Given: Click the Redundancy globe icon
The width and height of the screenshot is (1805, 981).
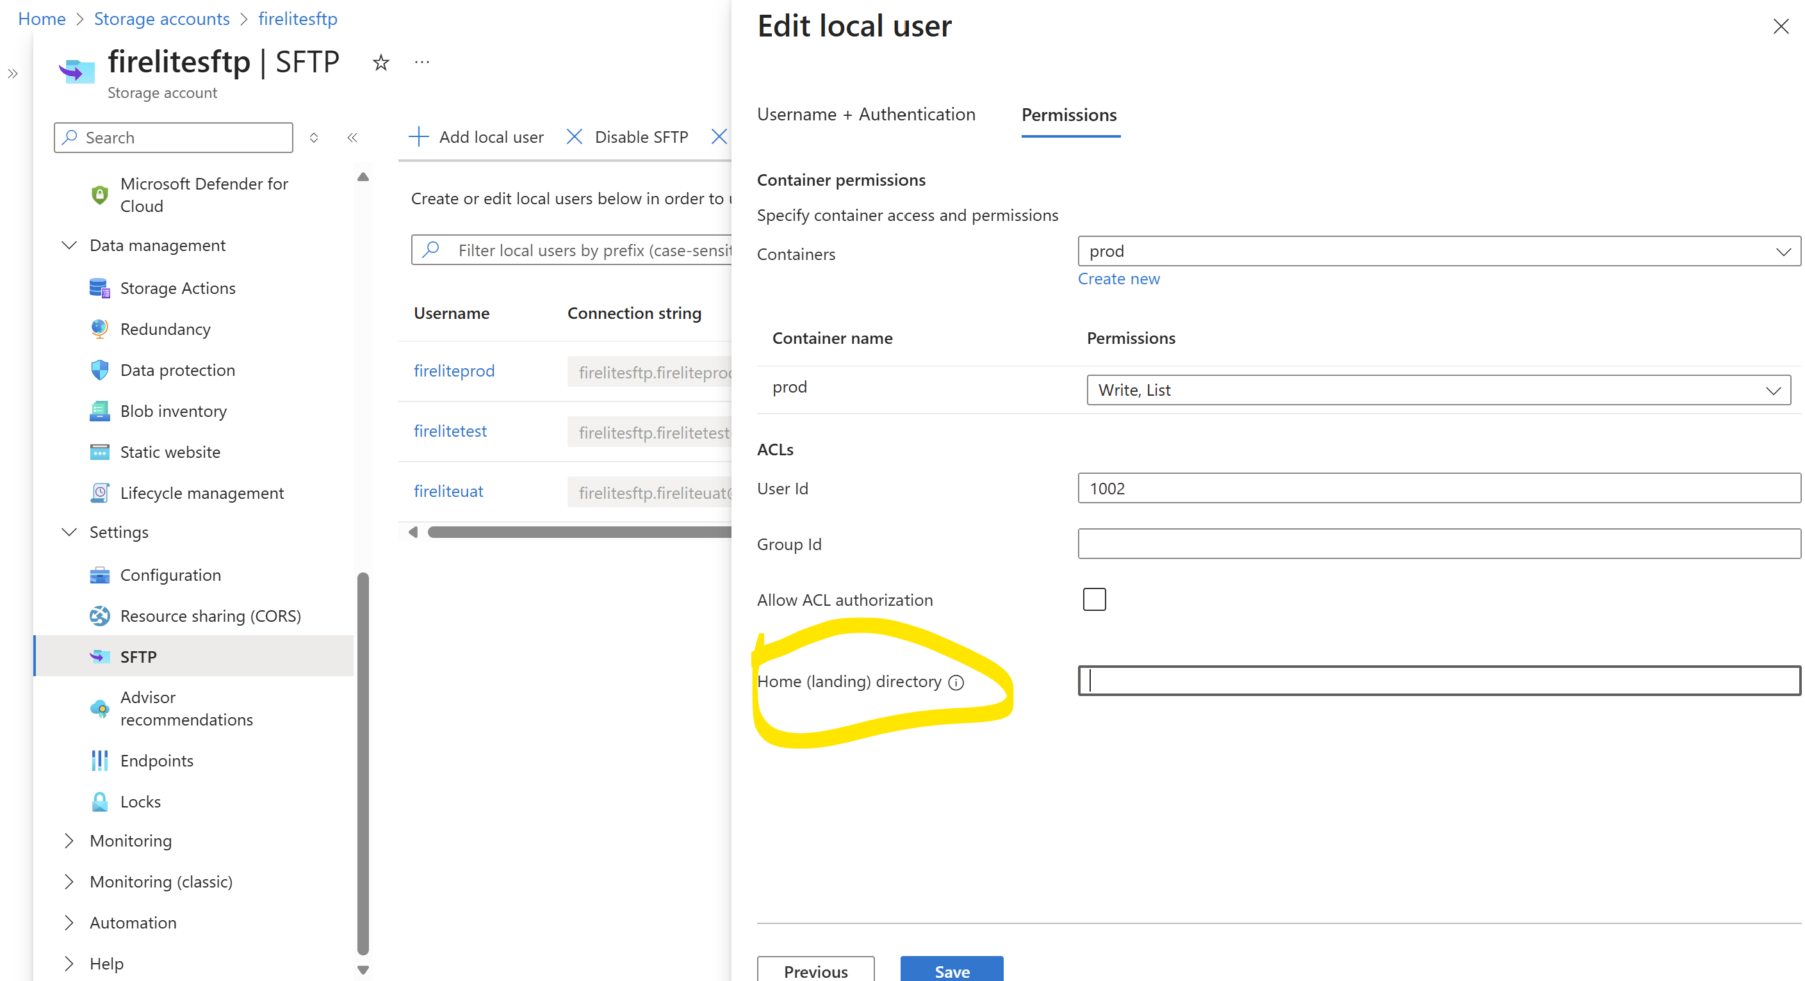Looking at the screenshot, I should 99,328.
